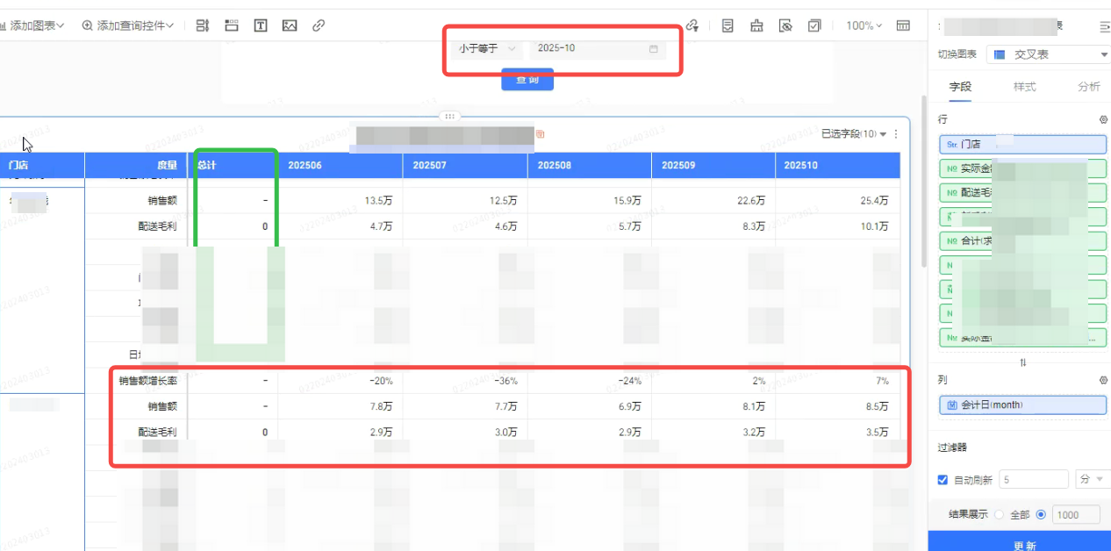This screenshot has width=1111, height=551.
Task: Switch to the 样式 tab
Action: [1024, 87]
